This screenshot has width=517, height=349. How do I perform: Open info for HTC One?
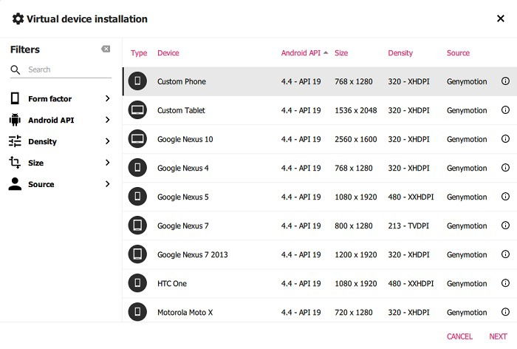tap(505, 283)
